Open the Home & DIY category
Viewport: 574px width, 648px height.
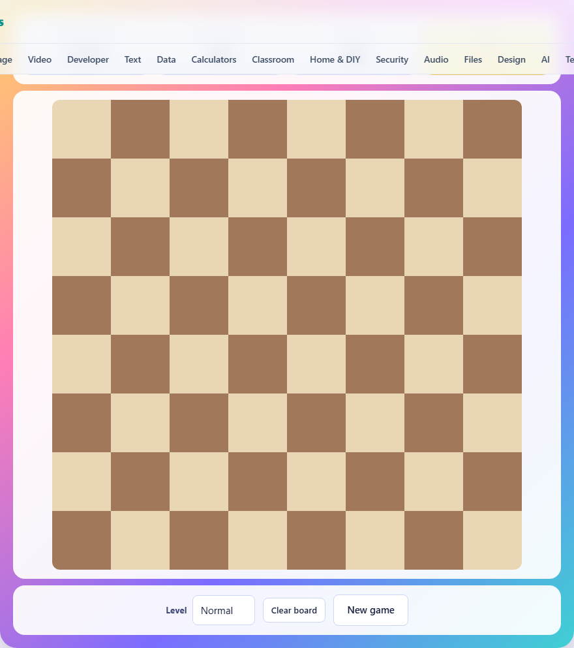coord(335,59)
